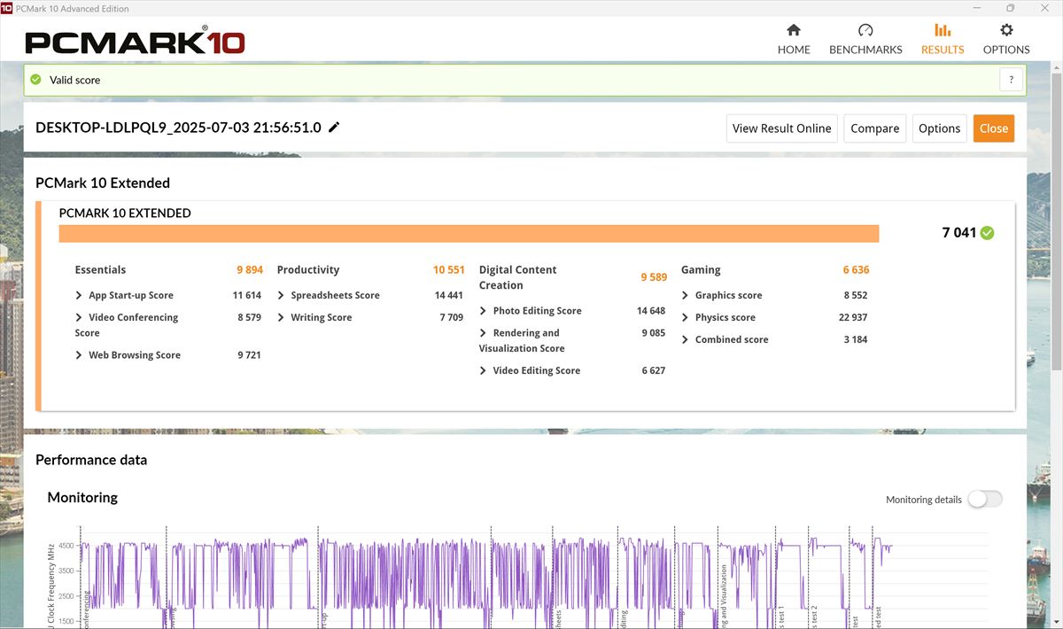The image size is (1063, 629).
Task: Click the Digital Content Creation heading
Action: click(x=518, y=277)
